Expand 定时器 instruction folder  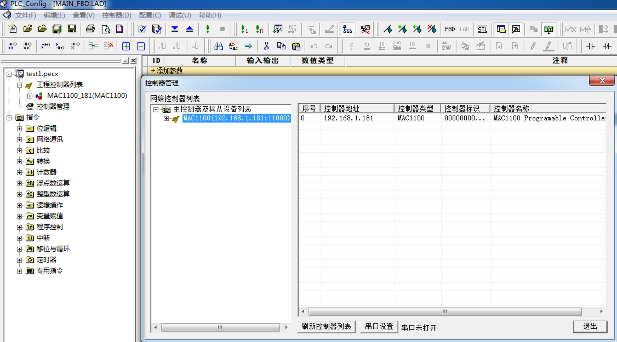coord(19,260)
